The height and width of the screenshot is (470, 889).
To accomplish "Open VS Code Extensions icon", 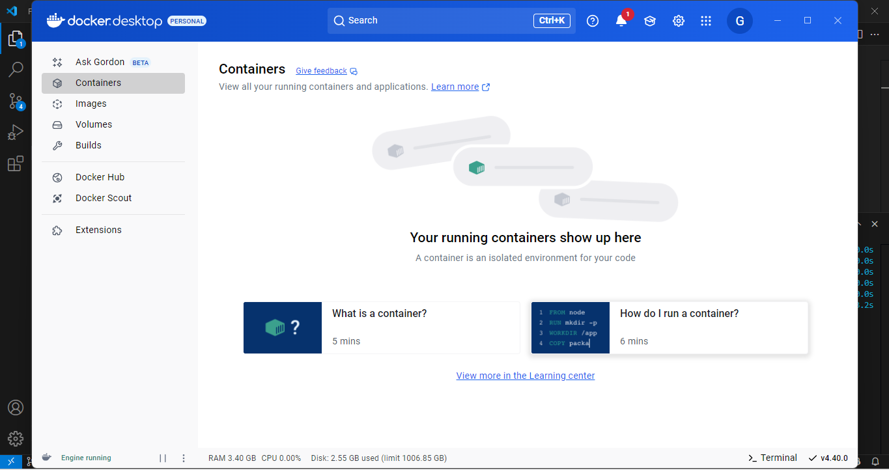I will pos(16,163).
